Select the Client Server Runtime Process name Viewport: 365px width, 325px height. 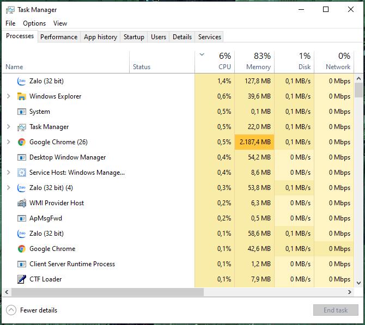click(72, 264)
